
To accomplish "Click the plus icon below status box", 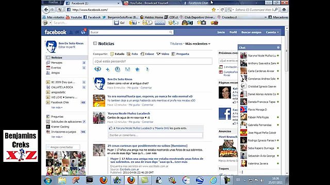I will (x=108, y=69).
